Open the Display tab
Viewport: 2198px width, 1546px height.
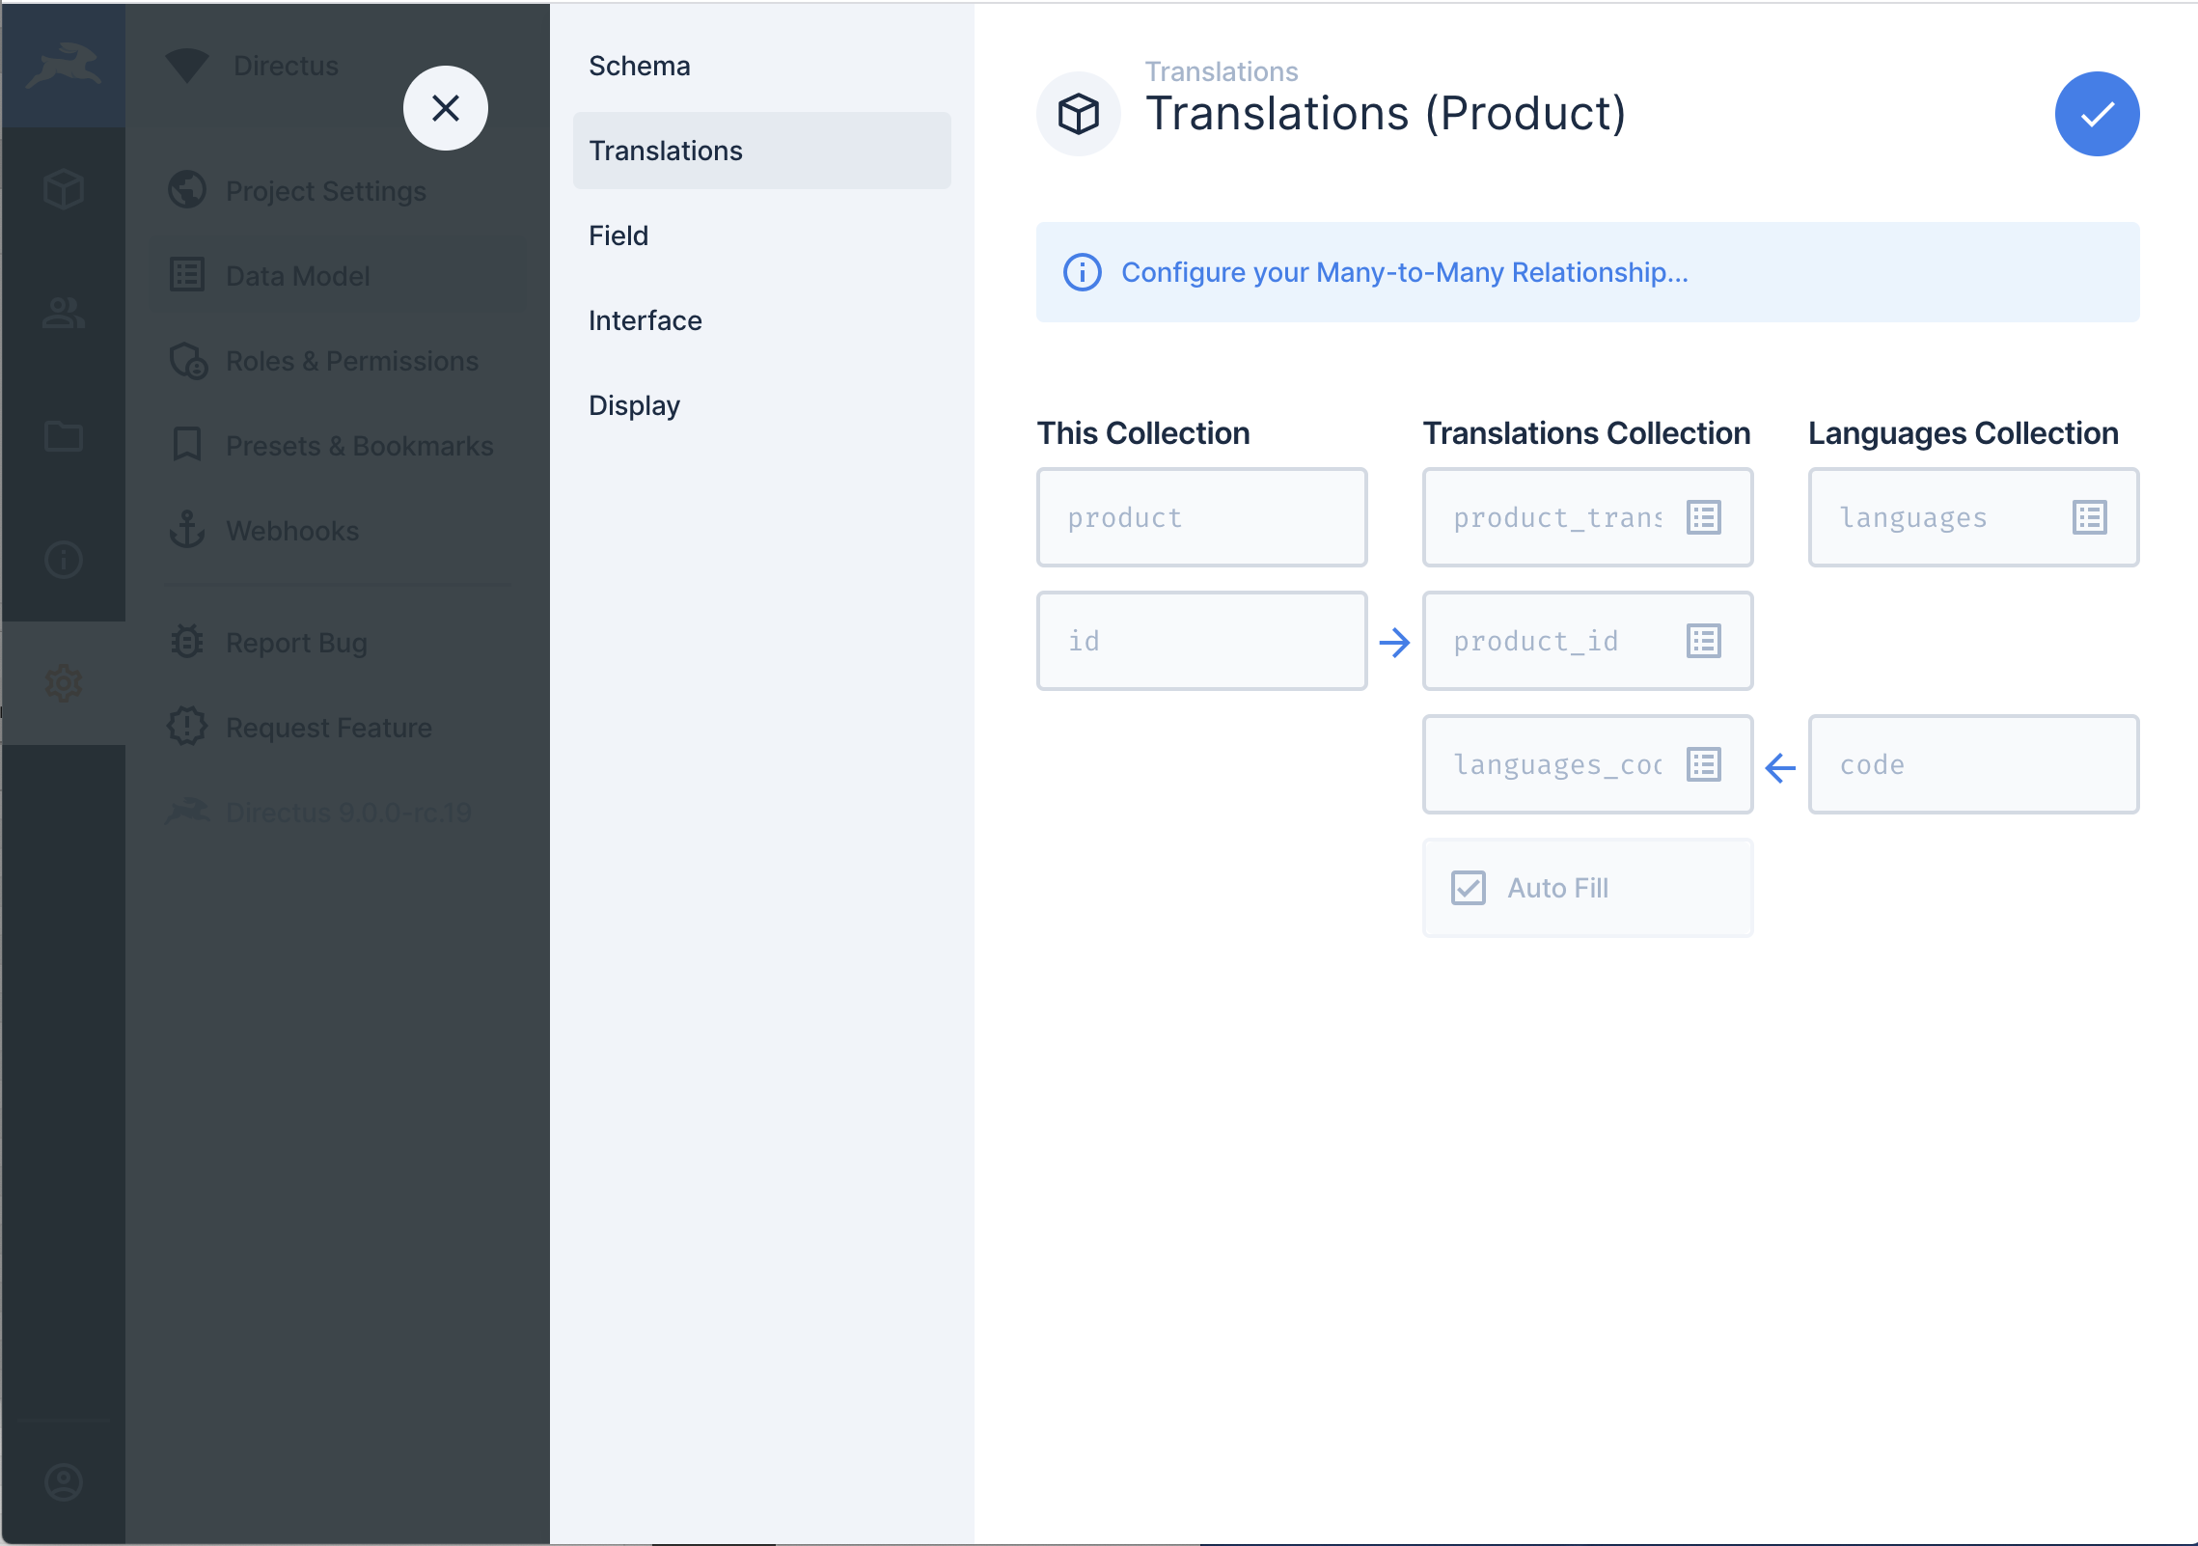[x=761, y=405]
